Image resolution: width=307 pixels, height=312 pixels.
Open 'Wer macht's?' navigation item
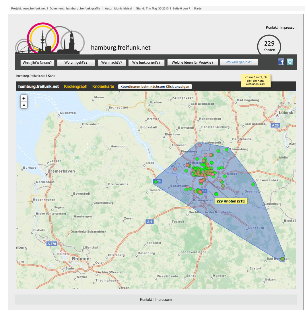(x=112, y=63)
